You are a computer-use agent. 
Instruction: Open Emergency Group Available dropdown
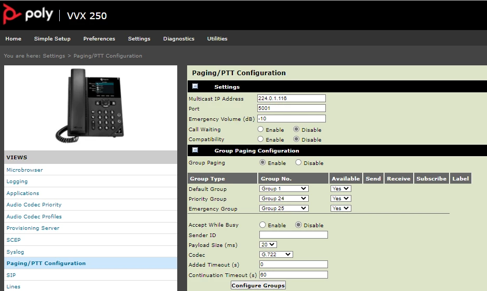(x=341, y=208)
